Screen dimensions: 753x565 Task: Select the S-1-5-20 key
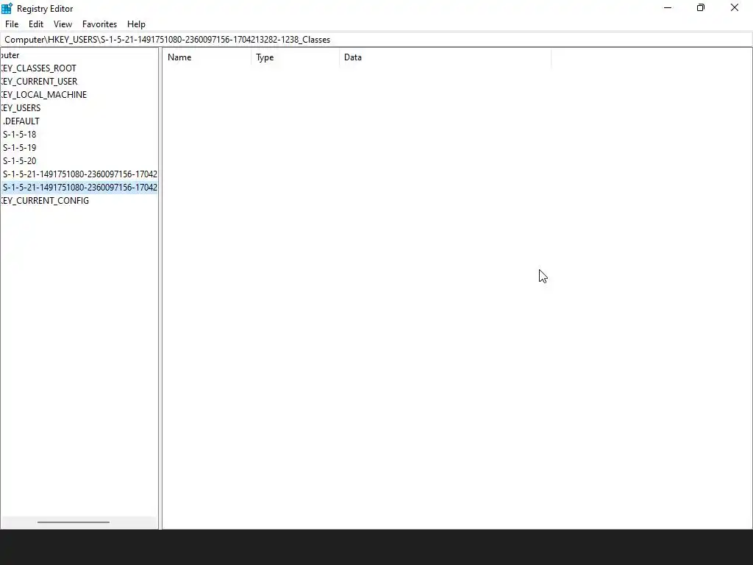point(19,160)
